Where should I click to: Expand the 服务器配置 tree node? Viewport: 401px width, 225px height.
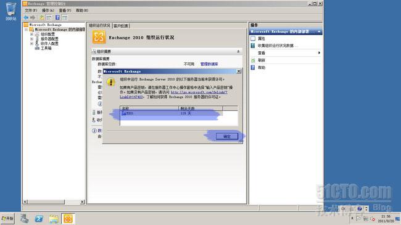[x=31, y=39]
